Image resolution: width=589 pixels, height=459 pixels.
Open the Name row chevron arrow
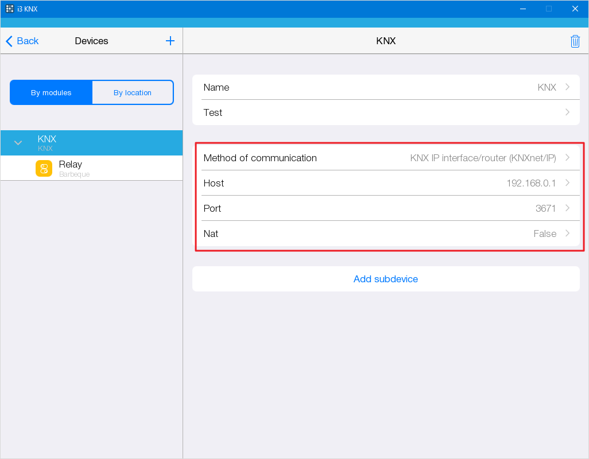(567, 87)
